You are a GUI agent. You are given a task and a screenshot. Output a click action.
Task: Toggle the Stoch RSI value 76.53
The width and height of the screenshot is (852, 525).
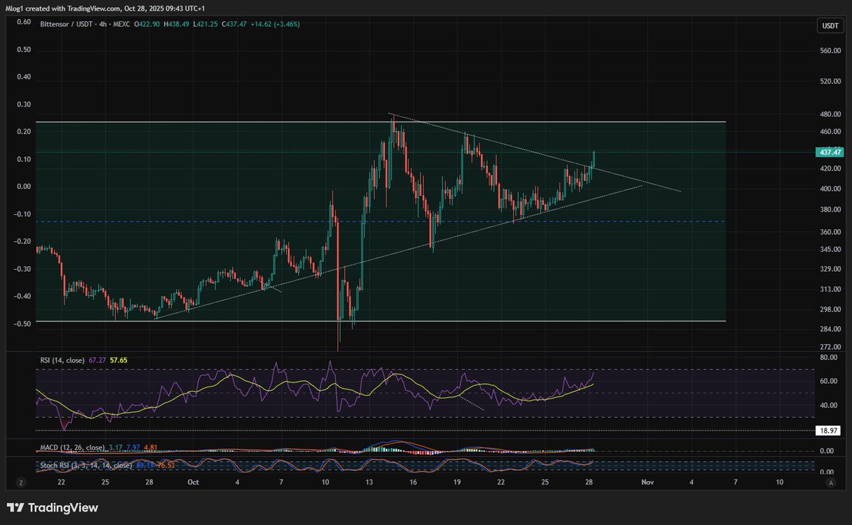[x=165, y=465]
